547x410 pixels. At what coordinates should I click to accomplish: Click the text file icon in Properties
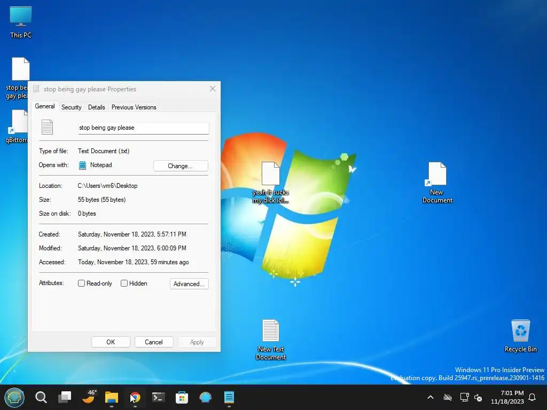pos(47,127)
